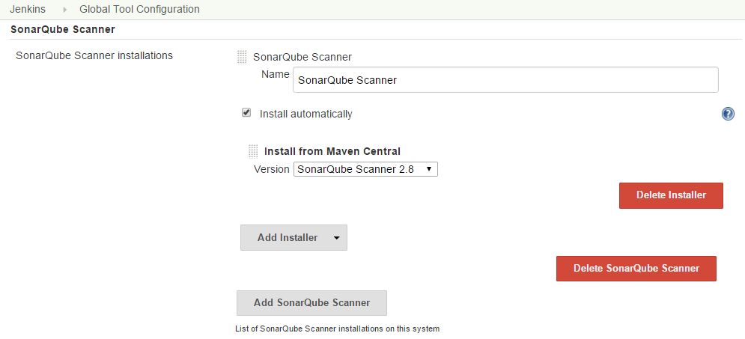Click Delete SonarQube Scanner button
745x339 pixels.
coord(636,268)
